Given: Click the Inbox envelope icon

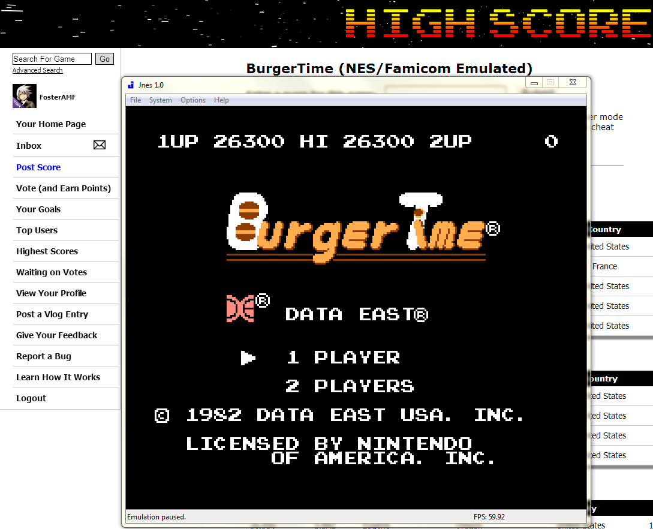Looking at the screenshot, I should click(100, 145).
